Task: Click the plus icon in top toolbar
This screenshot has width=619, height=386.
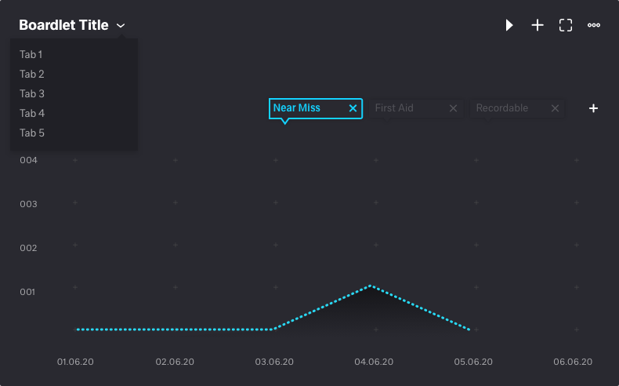Action: pos(538,25)
